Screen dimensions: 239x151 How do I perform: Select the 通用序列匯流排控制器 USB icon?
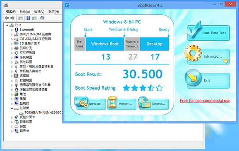[x=16, y=85]
